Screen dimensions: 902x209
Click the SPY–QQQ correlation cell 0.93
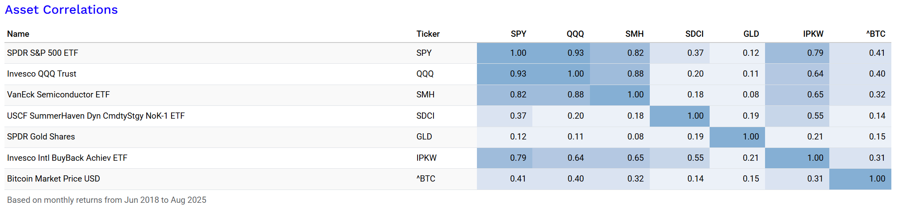point(575,53)
